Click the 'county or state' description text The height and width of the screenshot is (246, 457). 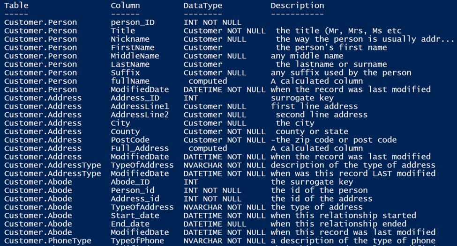[x=312, y=132]
